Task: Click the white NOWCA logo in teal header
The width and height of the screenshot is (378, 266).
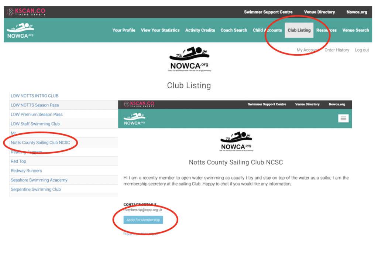Action: [x=21, y=31]
